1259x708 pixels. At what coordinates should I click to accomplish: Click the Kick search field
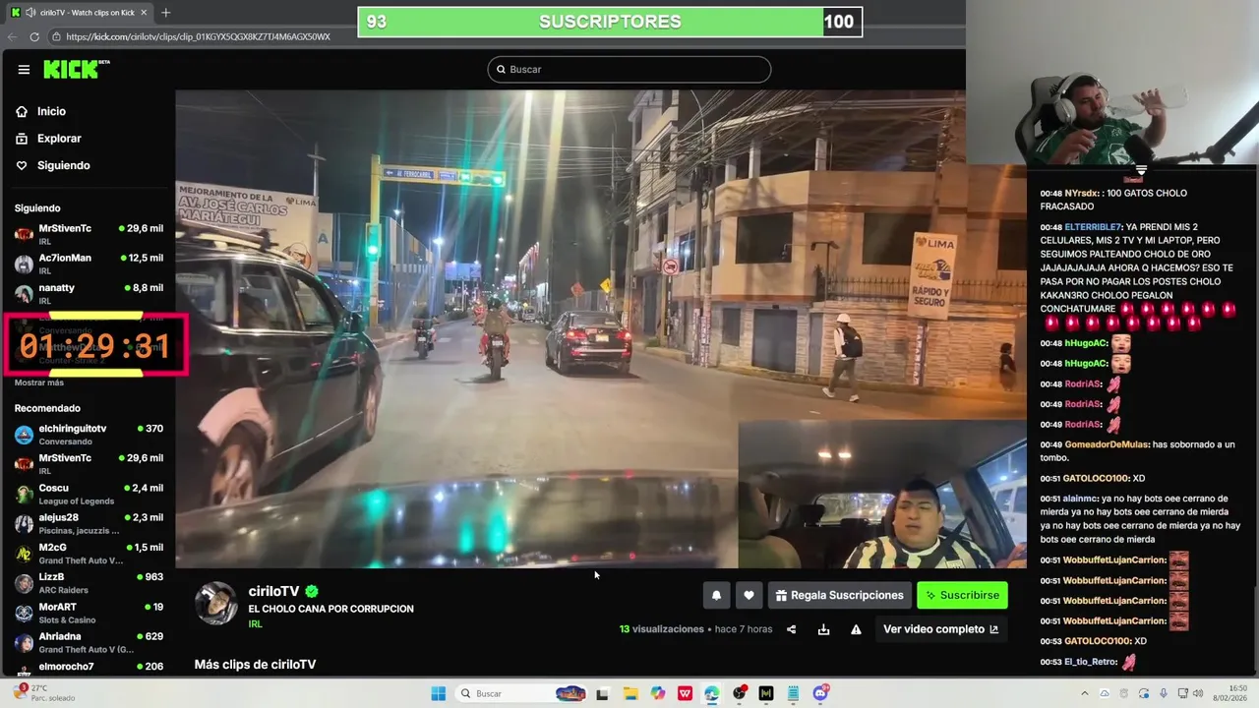pos(629,69)
